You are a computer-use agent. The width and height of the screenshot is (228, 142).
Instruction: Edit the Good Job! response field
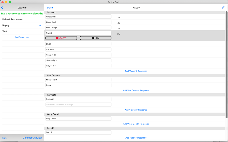[78, 22]
